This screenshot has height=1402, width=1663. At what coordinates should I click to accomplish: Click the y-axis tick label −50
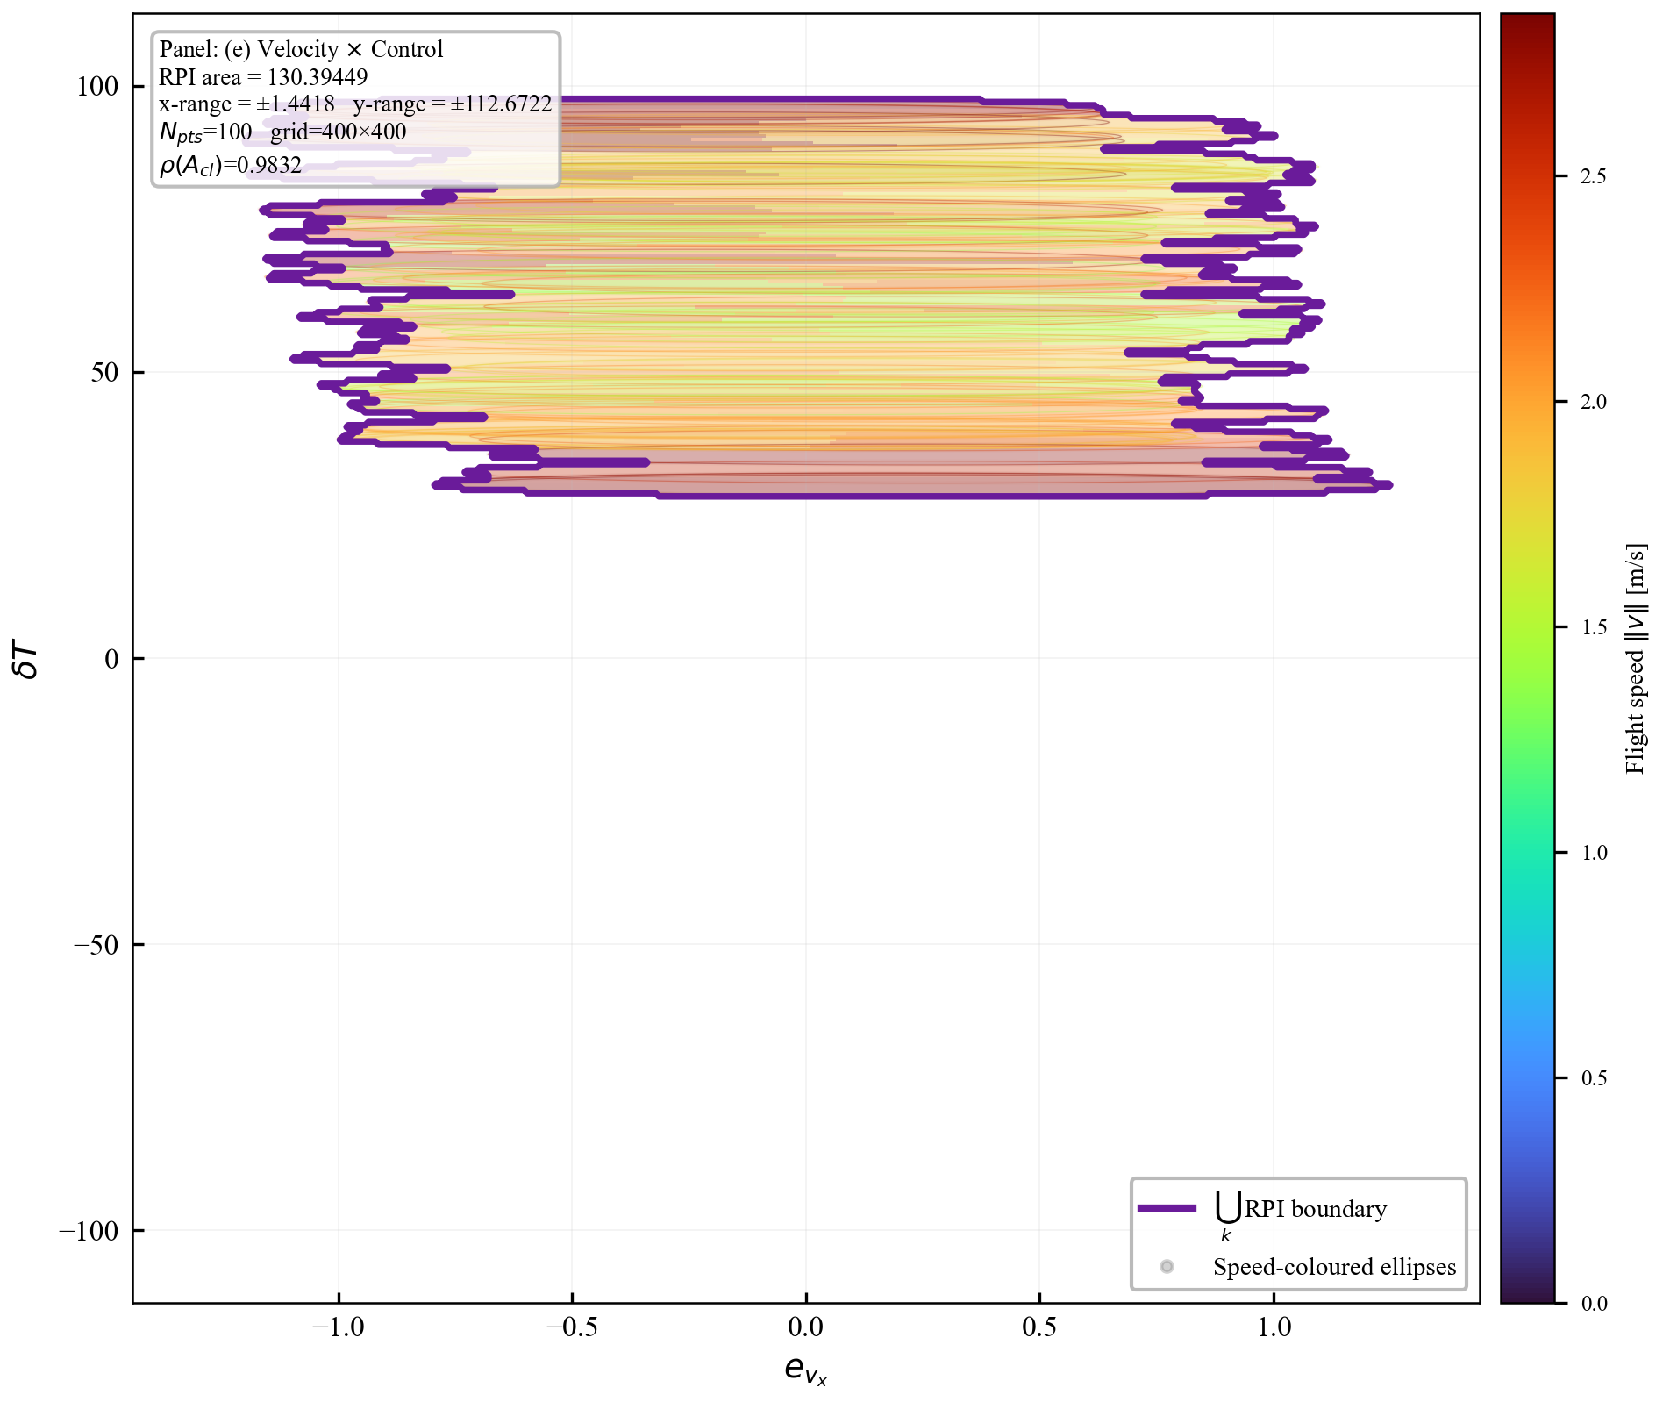pyautogui.click(x=96, y=945)
